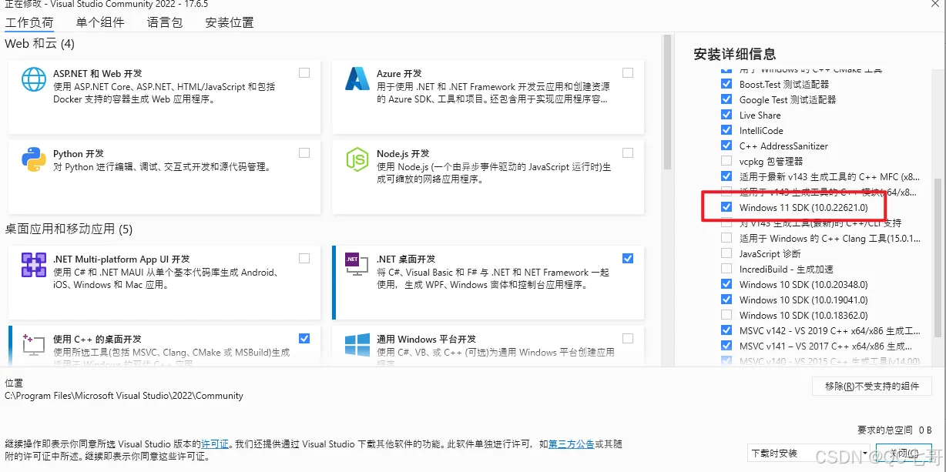Open the 工作负荷 tab
This screenshot has height=472, width=946.
(30, 22)
